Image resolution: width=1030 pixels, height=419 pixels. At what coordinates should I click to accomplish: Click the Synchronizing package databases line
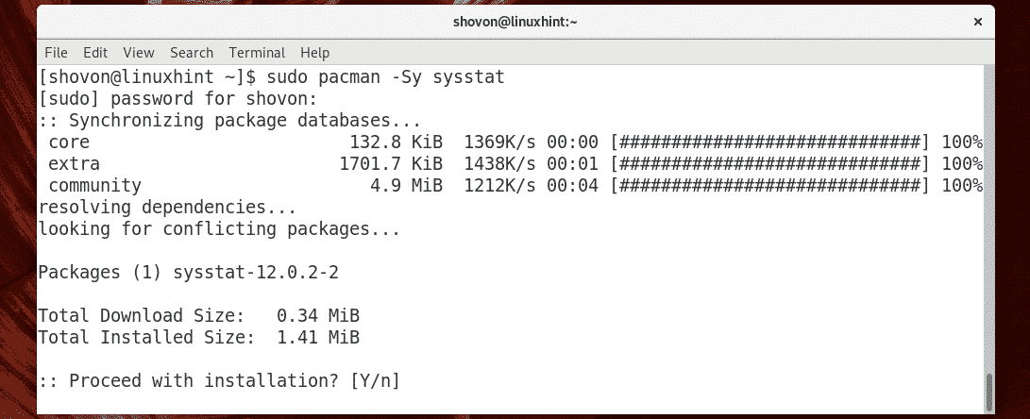point(229,121)
